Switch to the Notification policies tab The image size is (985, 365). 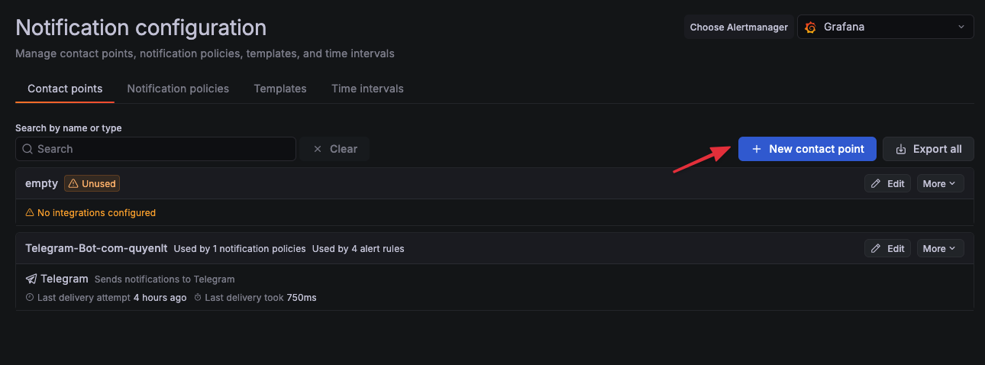click(178, 89)
